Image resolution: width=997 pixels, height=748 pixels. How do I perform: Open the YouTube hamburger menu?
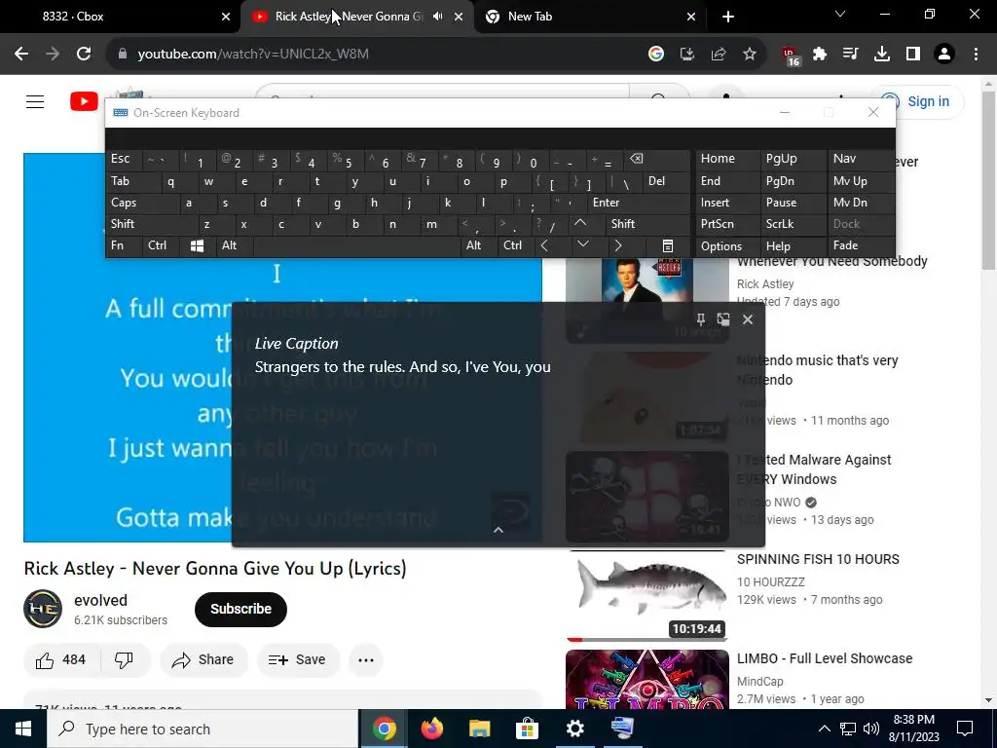pos(35,101)
